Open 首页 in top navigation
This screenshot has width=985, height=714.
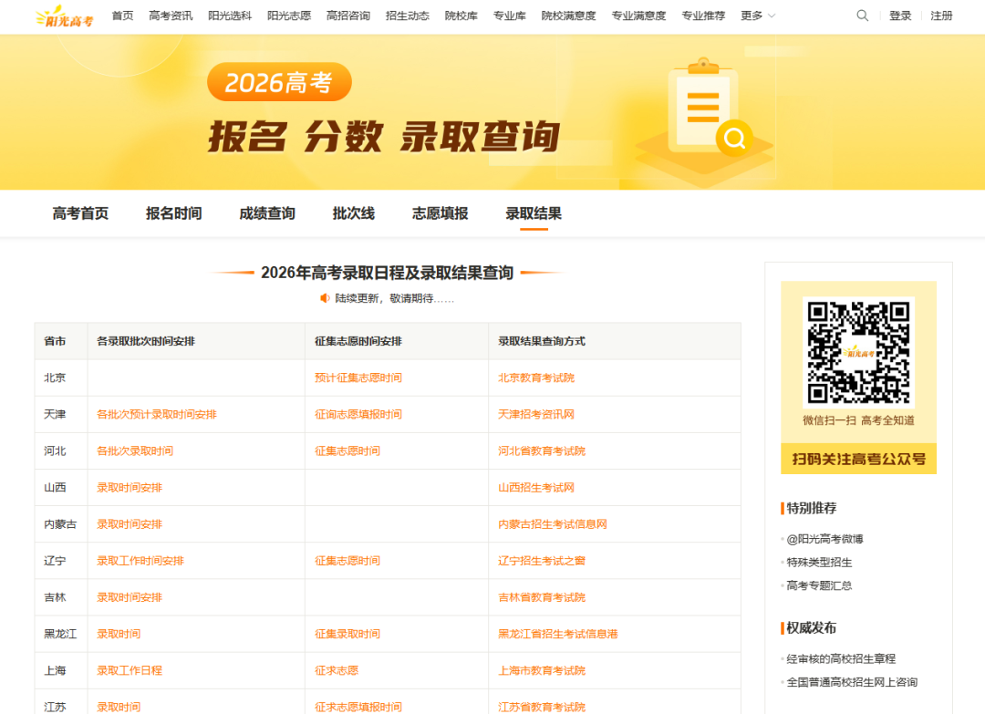click(x=122, y=16)
